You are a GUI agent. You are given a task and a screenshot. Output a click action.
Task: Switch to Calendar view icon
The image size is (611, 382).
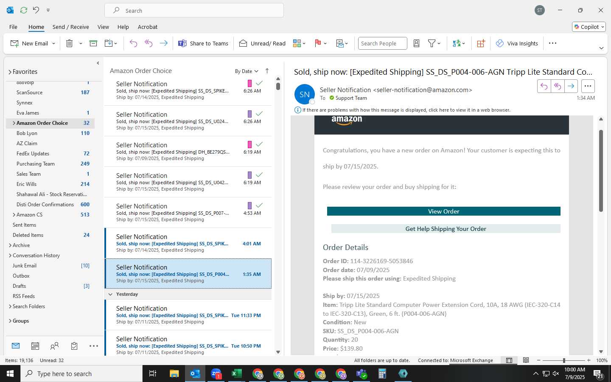(x=35, y=346)
